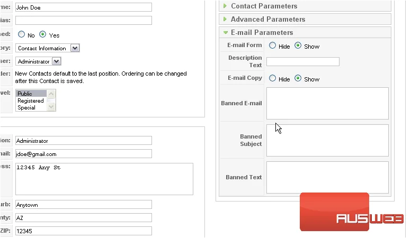The height and width of the screenshot is (238, 411).
Task: Click access level list scroll down arrow
Action: click(51, 106)
